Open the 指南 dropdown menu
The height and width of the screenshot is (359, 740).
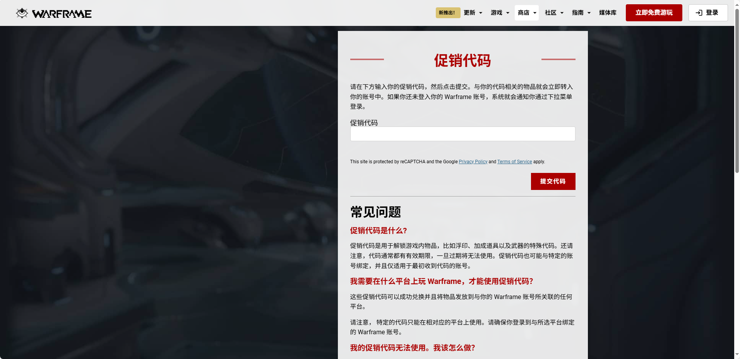pos(581,13)
